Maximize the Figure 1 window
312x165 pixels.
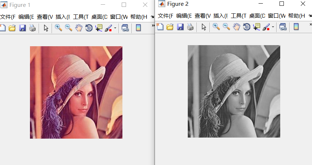pyautogui.click(x=124, y=5)
